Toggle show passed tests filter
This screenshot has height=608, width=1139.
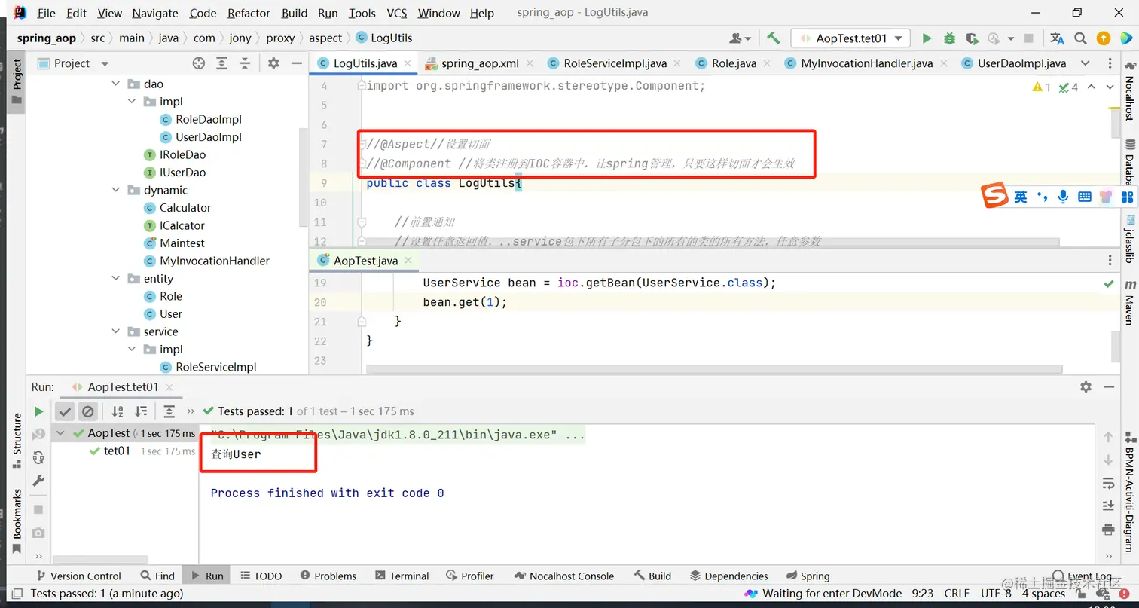coord(65,411)
